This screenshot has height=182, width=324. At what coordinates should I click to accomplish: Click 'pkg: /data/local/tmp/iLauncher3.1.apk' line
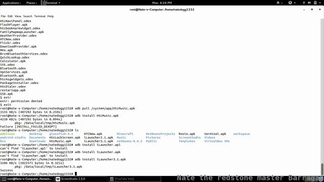49,167
